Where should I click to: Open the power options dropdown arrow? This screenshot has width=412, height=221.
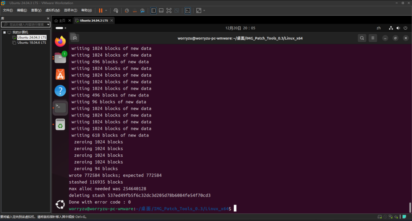[106, 10]
